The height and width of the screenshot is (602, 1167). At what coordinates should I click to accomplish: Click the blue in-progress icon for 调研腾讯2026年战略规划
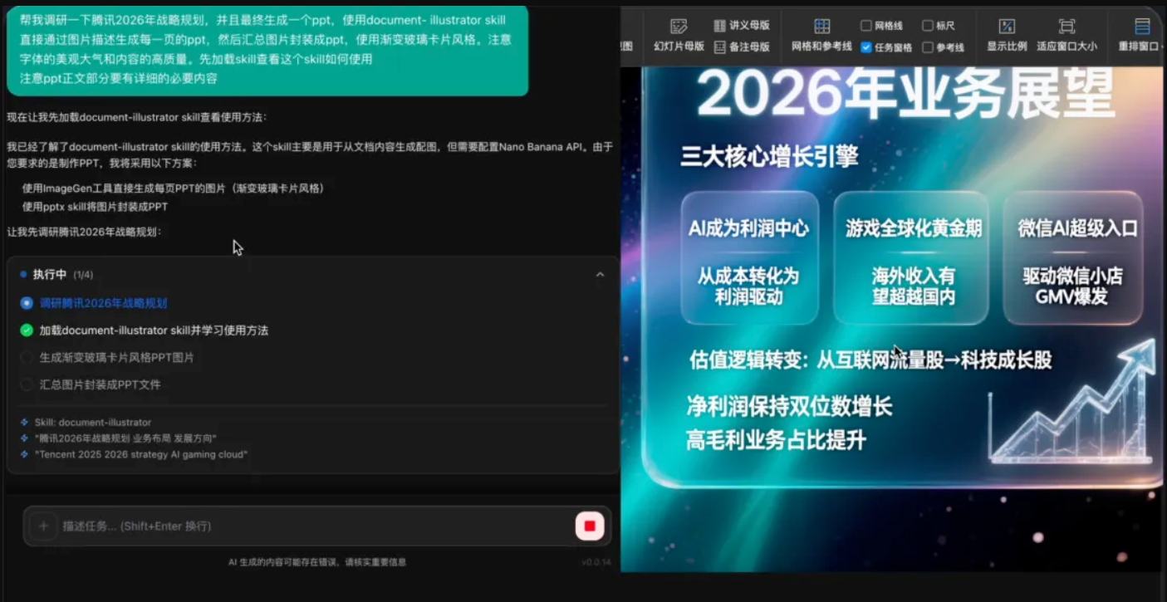tap(27, 303)
